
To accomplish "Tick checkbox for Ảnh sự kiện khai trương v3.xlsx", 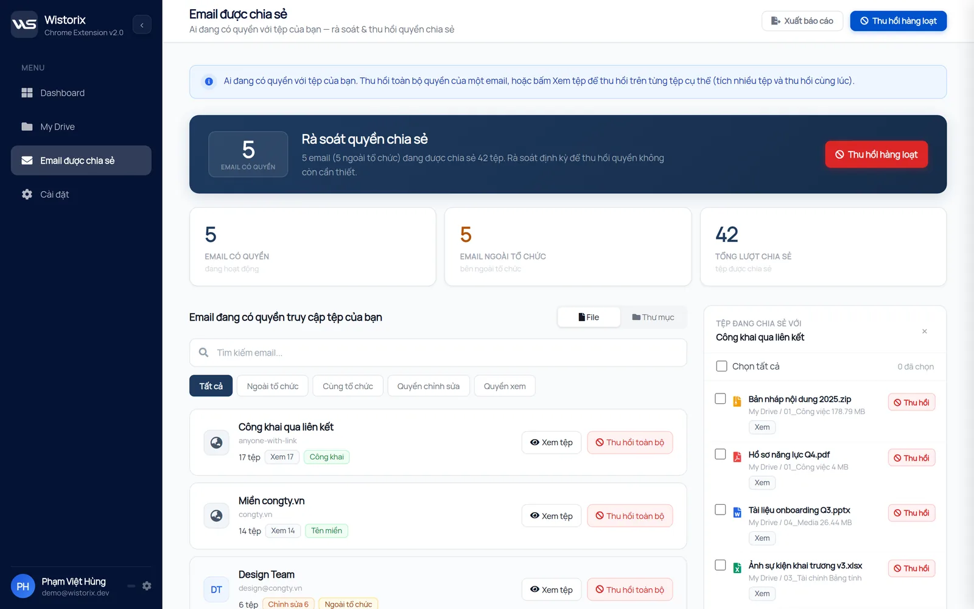I will tap(720, 565).
